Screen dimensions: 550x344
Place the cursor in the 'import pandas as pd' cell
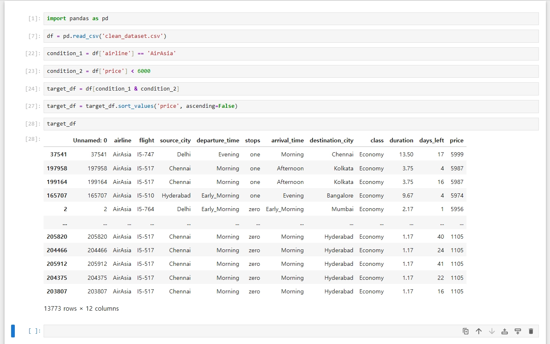point(291,19)
